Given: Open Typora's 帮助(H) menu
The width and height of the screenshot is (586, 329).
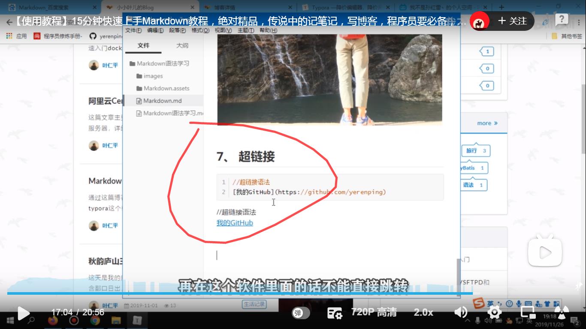Looking at the screenshot, I should 269,30.
